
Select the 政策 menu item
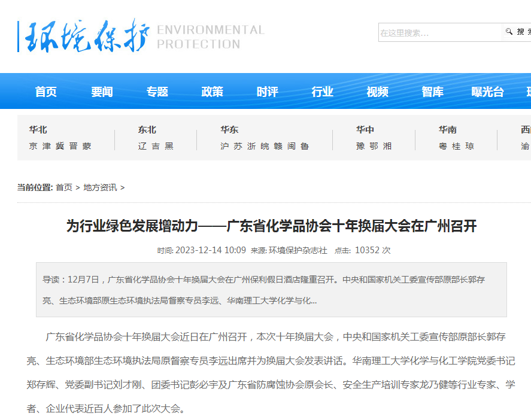(213, 92)
